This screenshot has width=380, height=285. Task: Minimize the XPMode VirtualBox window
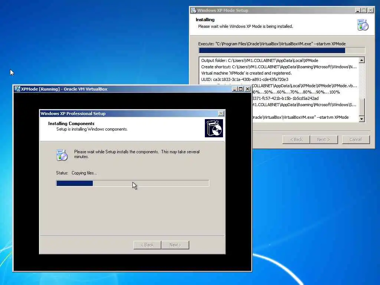coord(235,89)
